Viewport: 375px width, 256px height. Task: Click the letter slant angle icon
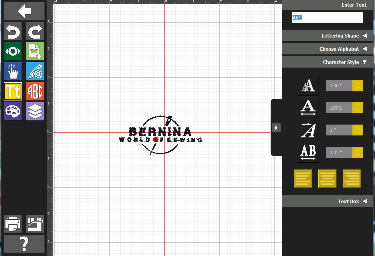pos(308,130)
